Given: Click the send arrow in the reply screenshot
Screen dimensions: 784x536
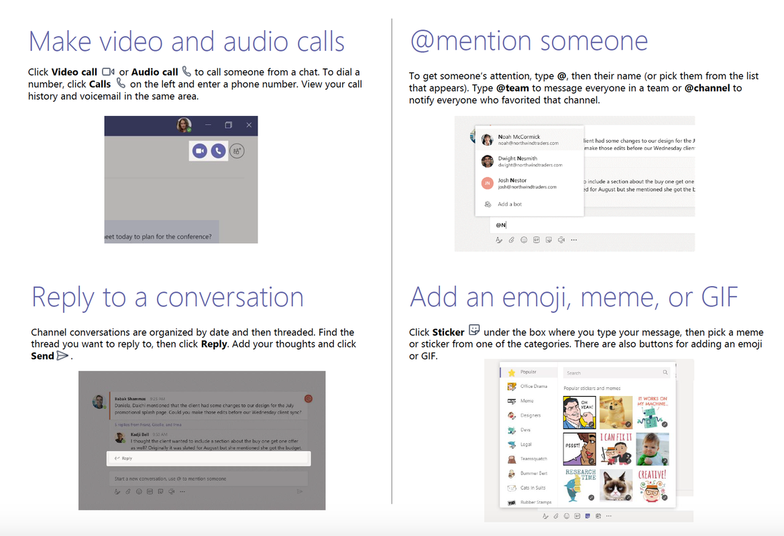Looking at the screenshot, I should pos(299,492).
